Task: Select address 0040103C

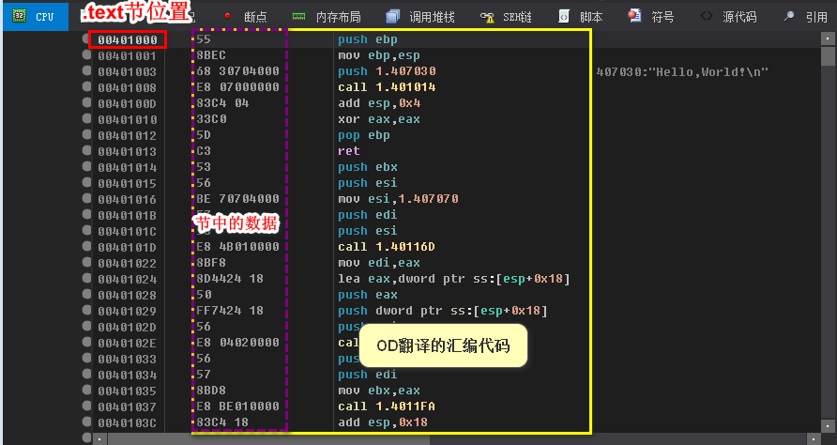Action: (127, 423)
